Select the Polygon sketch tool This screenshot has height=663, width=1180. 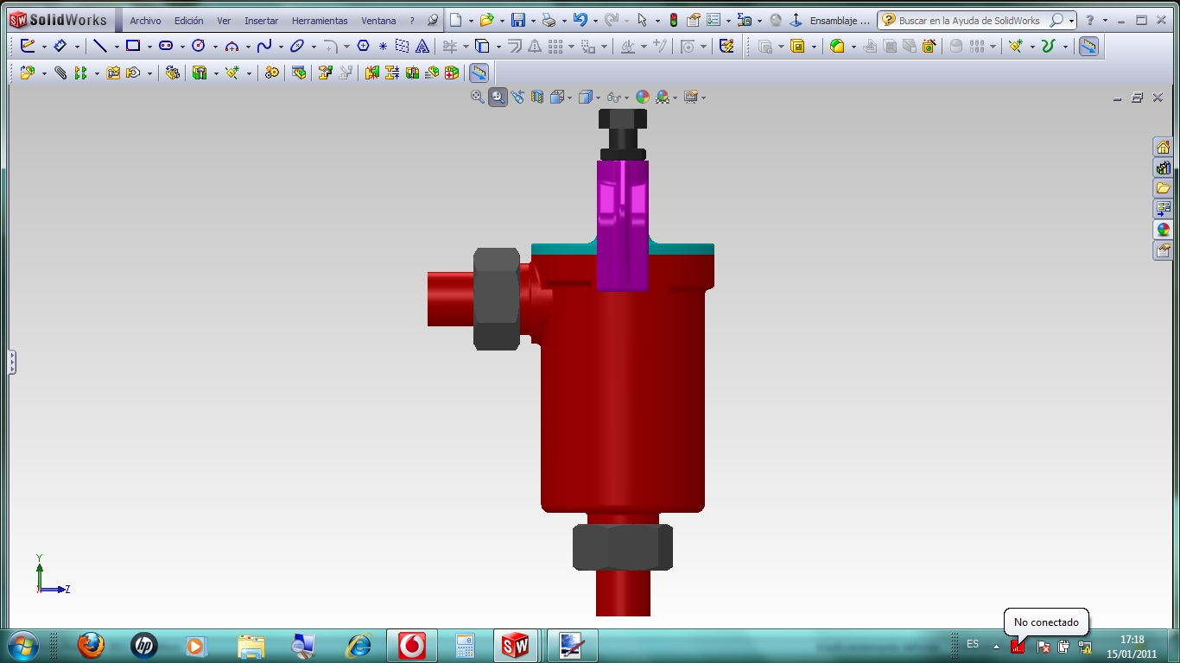pyautogui.click(x=363, y=47)
